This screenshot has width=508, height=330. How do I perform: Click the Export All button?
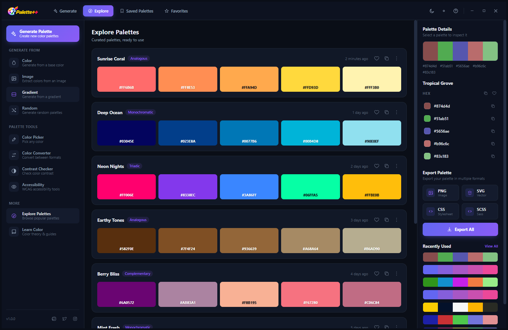460,229
